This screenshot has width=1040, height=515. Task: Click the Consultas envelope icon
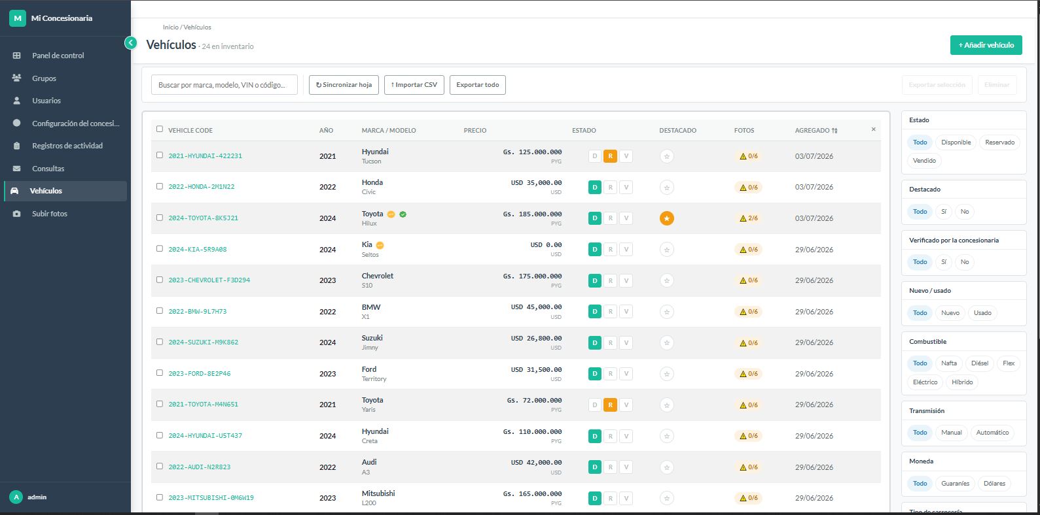coord(17,169)
